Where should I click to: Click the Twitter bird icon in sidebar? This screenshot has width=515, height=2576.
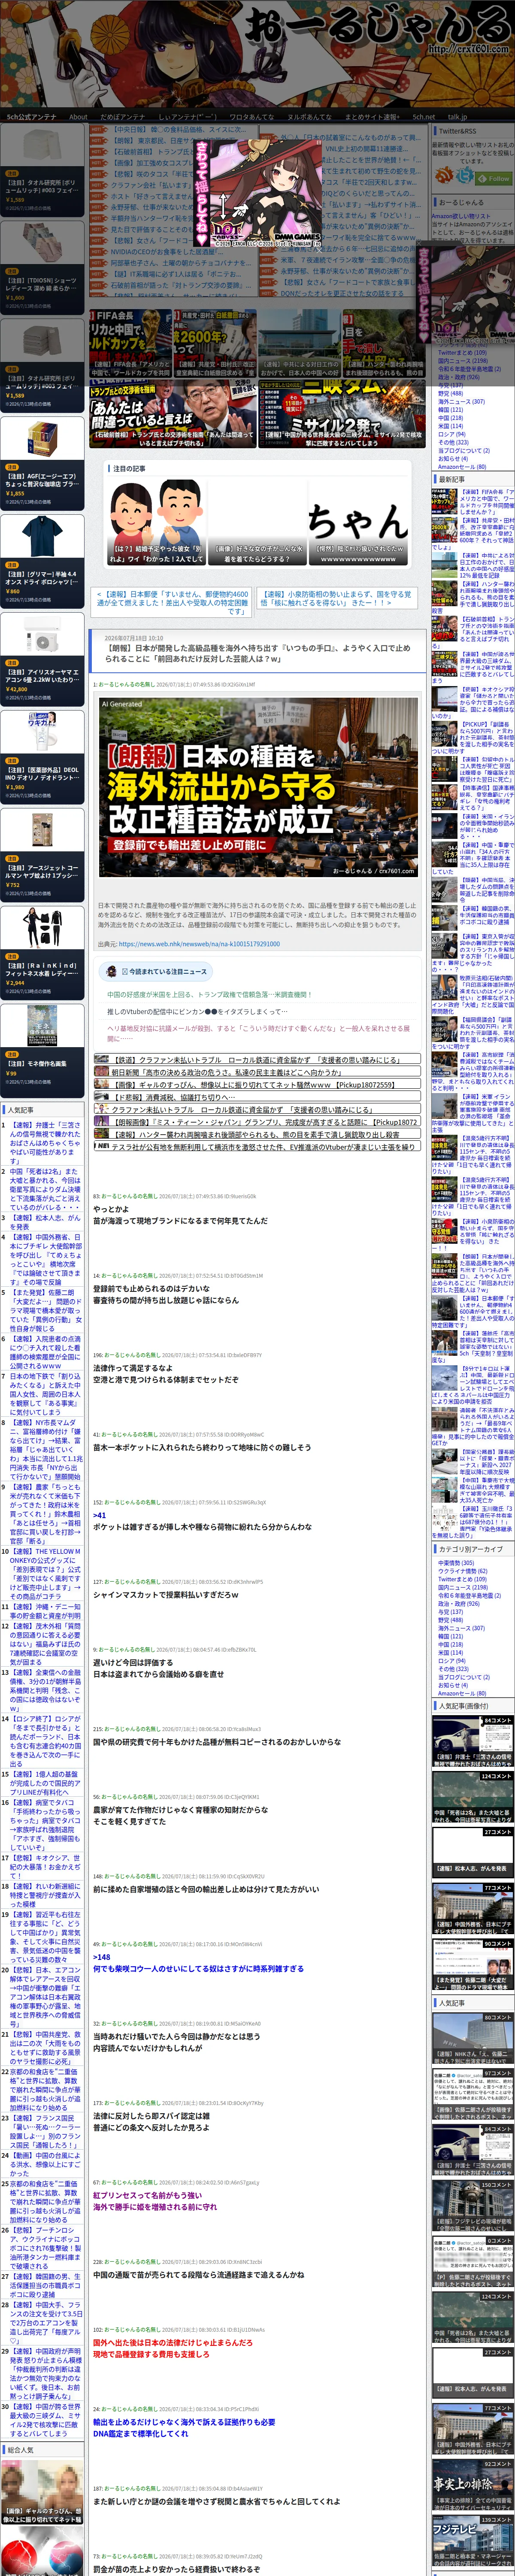tap(465, 175)
